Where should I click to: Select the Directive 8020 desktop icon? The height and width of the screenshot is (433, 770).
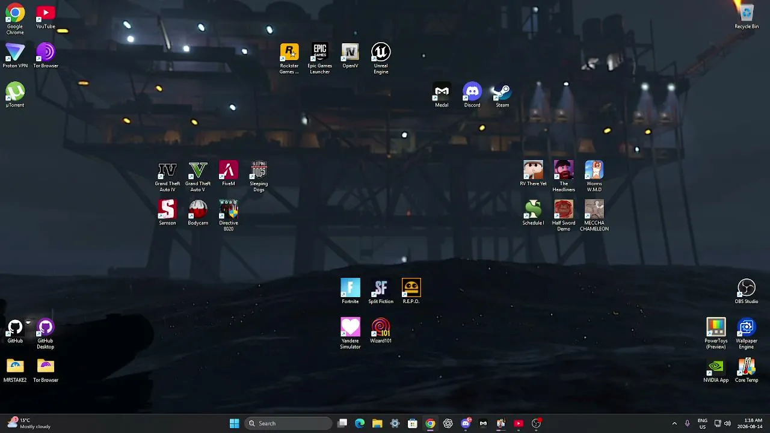[229, 216]
